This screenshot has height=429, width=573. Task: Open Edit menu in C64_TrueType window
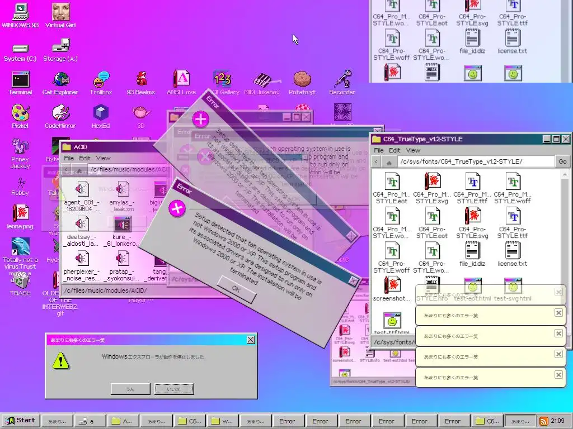394,150
